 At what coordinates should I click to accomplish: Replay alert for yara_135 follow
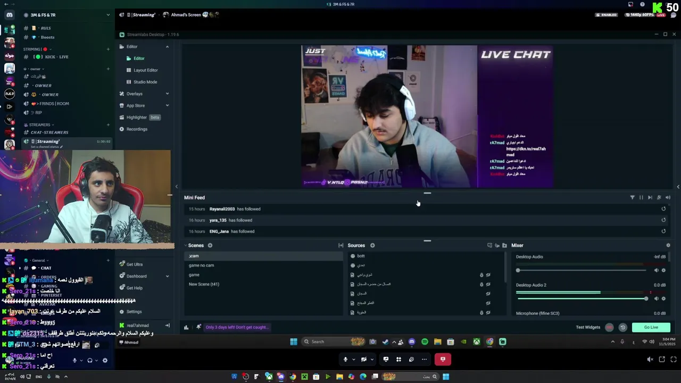pos(663,220)
